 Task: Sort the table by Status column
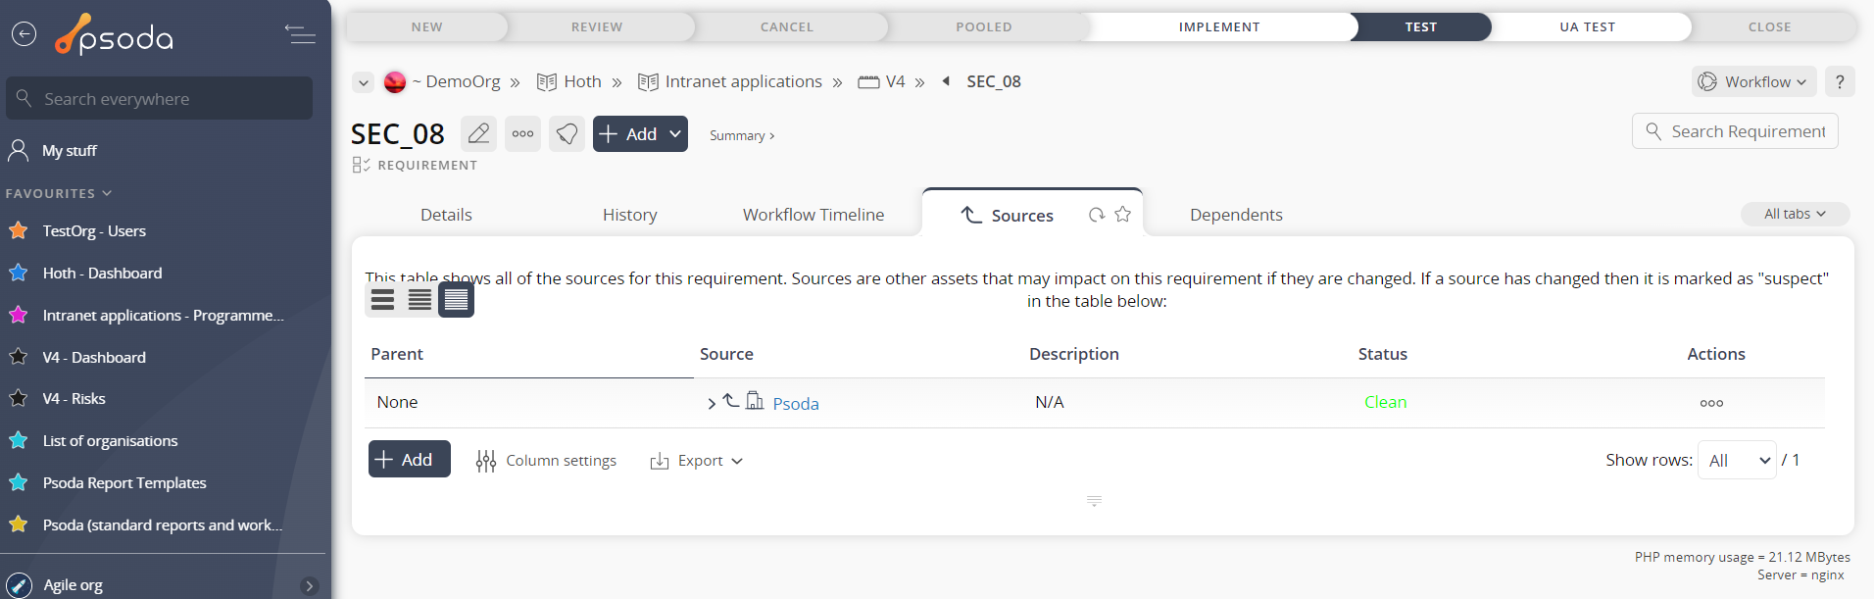pyautogui.click(x=1383, y=354)
